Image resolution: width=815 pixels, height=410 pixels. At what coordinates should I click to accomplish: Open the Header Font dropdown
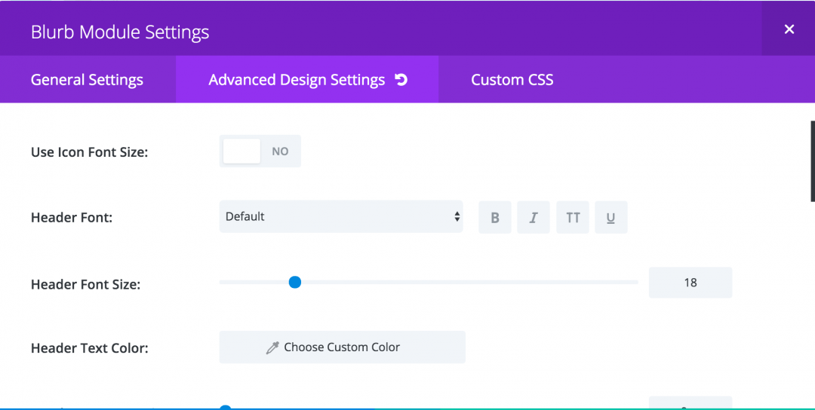coord(341,216)
